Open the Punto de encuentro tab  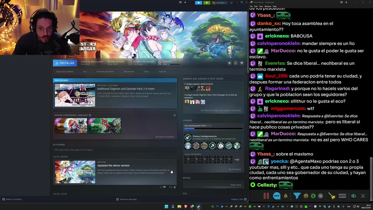coord(105,71)
